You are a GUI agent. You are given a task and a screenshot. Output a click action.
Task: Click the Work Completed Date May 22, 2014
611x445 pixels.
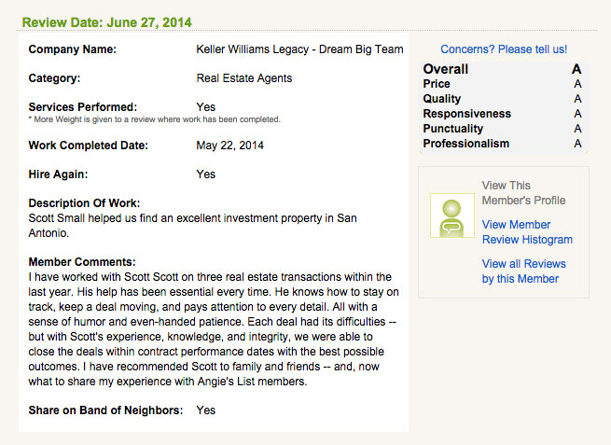pos(229,146)
